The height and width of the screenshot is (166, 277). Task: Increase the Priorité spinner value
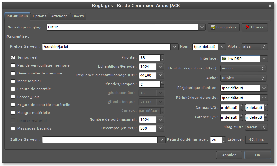coord(162,56)
